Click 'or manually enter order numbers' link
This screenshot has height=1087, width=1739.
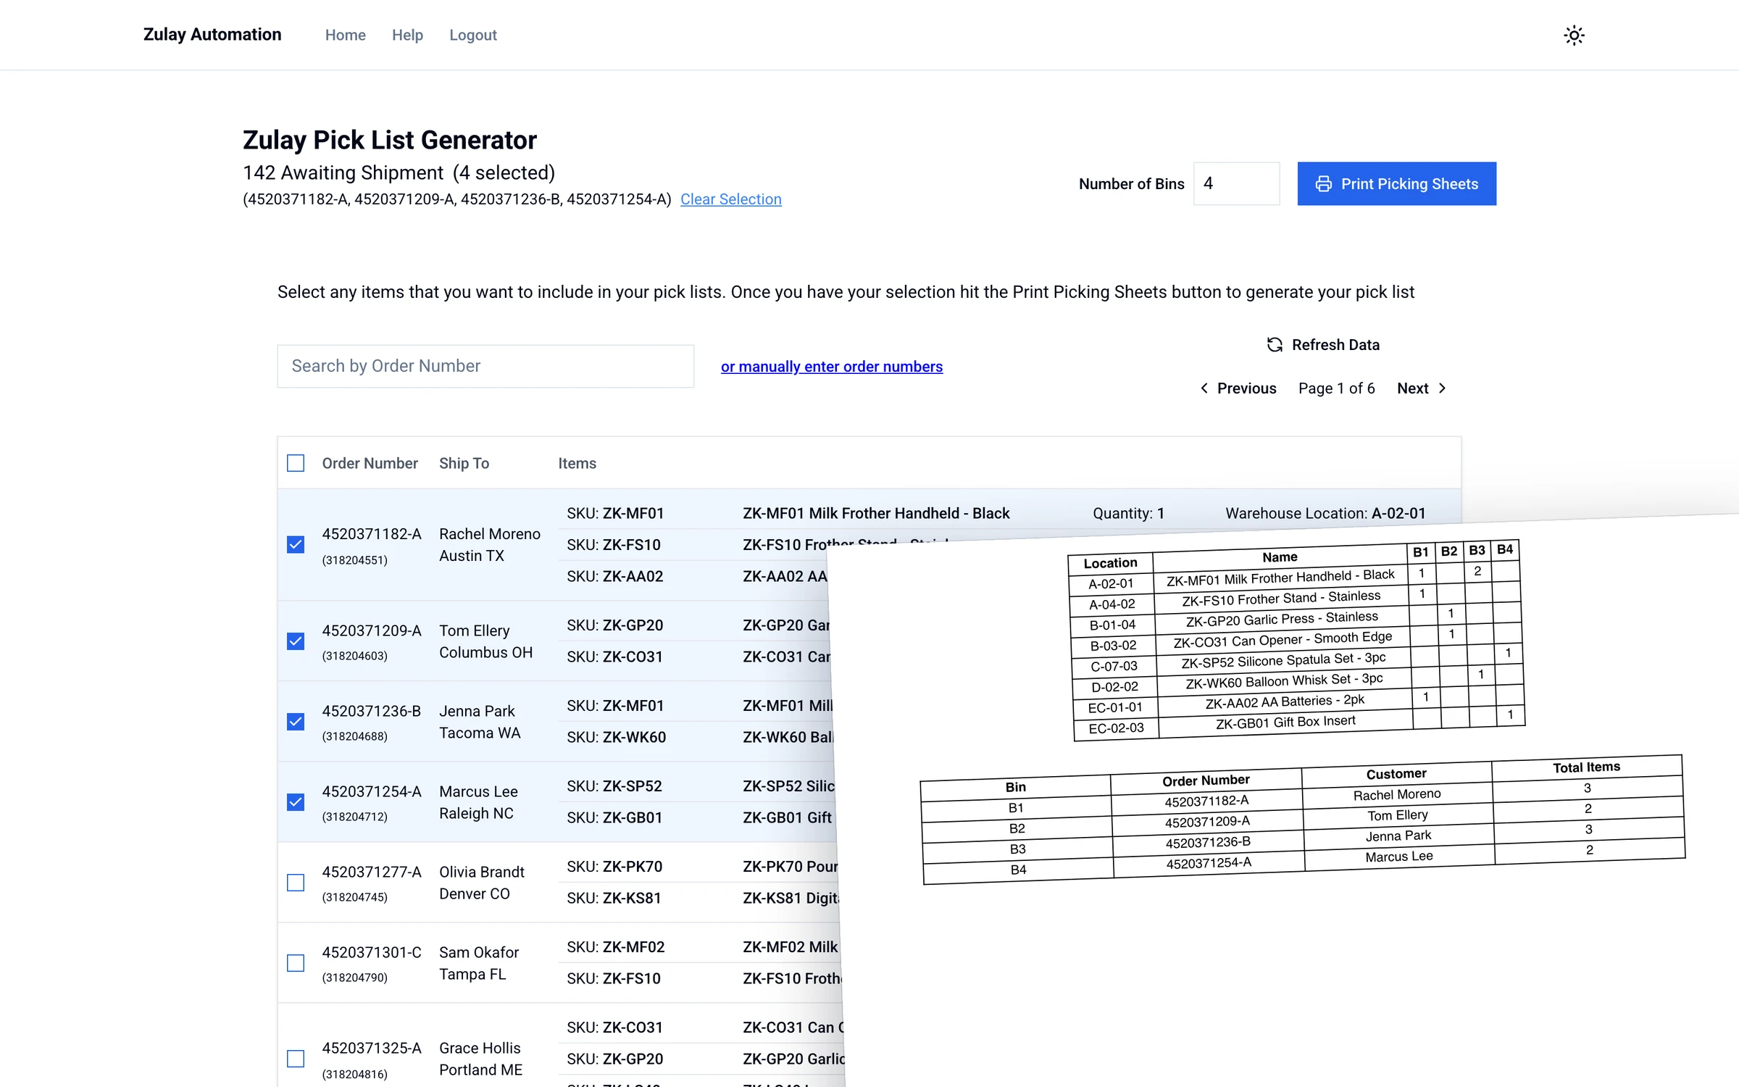pos(832,367)
